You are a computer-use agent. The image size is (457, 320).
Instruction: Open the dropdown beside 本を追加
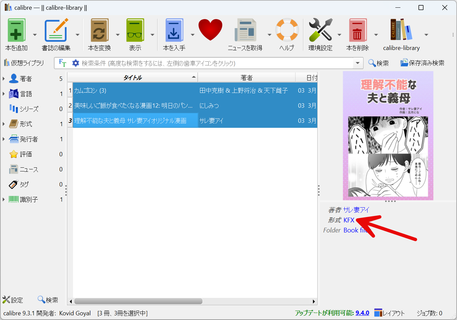(x=35, y=35)
